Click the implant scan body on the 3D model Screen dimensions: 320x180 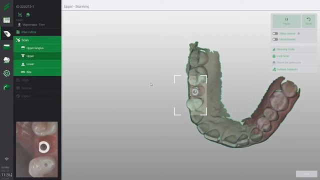[195, 92]
